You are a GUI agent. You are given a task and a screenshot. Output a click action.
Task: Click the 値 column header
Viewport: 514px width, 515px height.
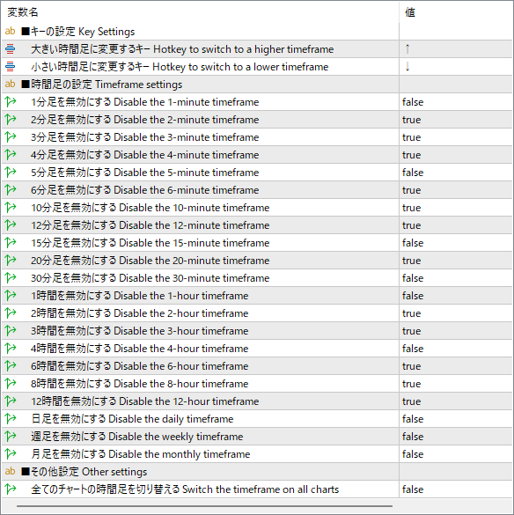coord(410,12)
